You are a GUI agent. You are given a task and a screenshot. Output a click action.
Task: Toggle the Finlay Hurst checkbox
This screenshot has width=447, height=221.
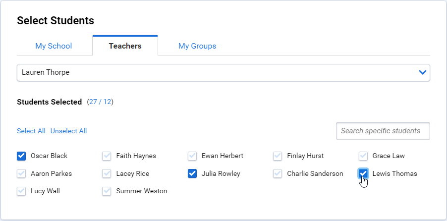click(x=278, y=156)
